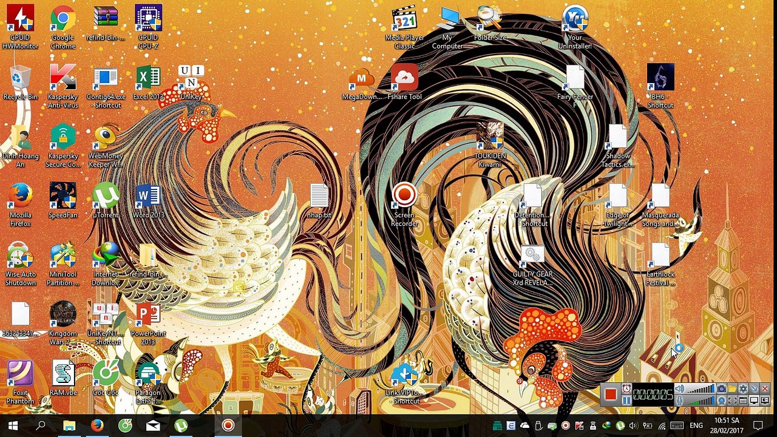Select the Foxit Phantom desktop icon

coord(20,383)
